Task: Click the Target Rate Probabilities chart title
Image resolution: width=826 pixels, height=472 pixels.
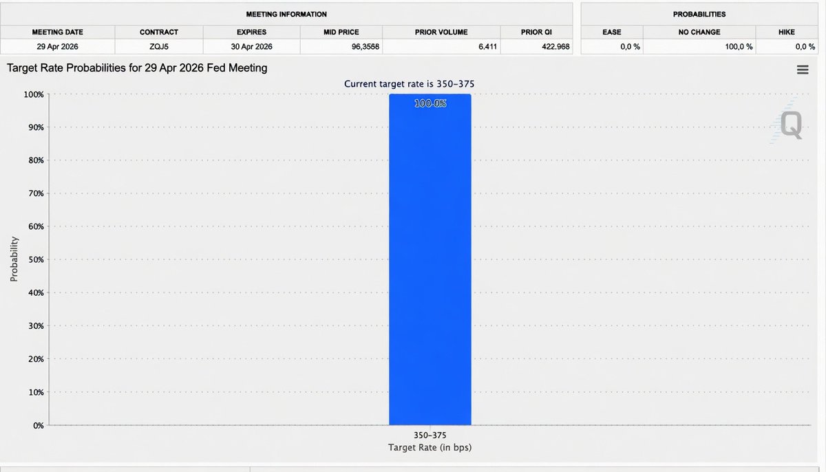Action: point(137,68)
